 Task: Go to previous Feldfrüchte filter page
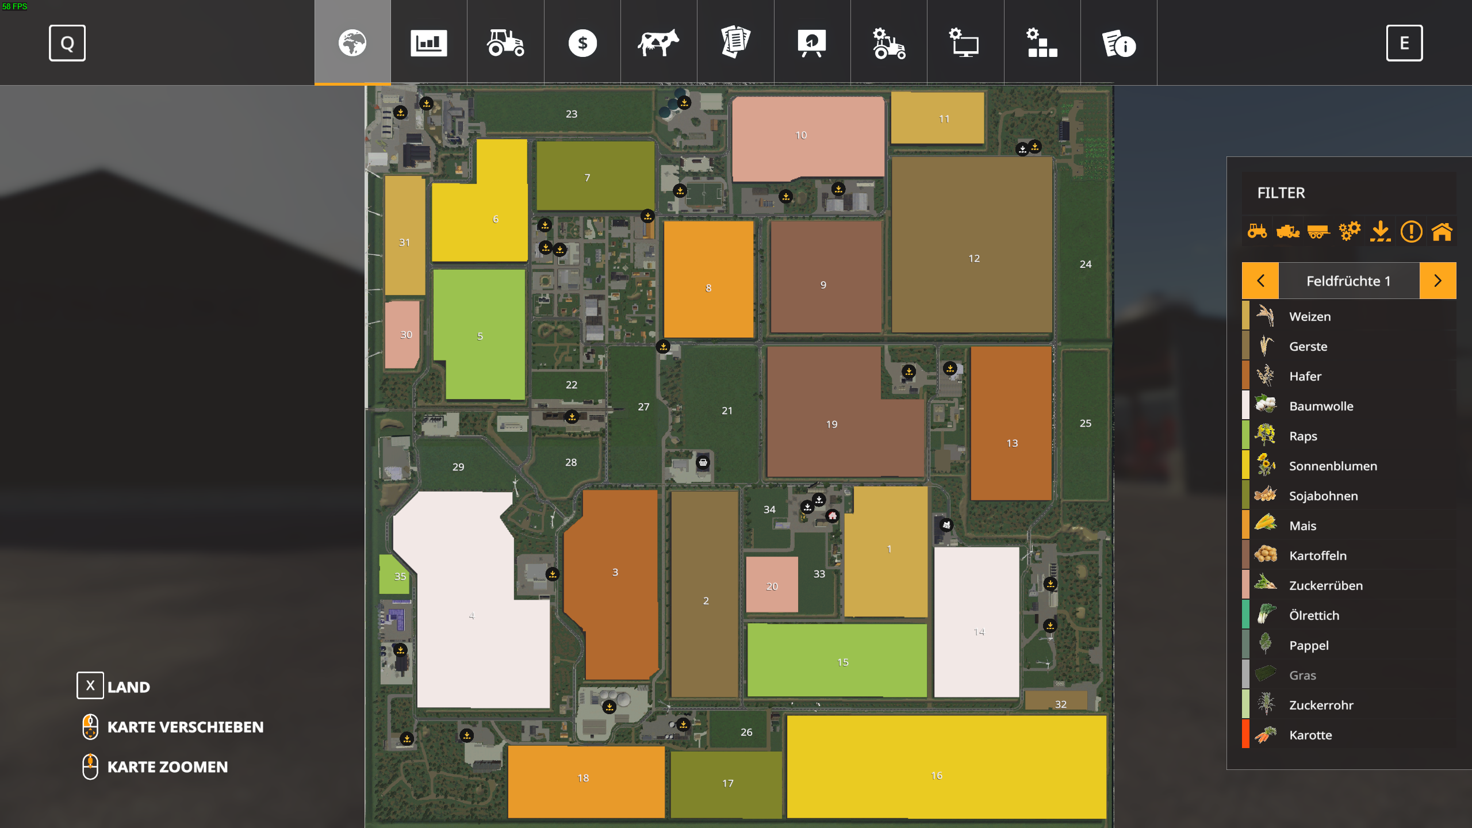coord(1260,281)
